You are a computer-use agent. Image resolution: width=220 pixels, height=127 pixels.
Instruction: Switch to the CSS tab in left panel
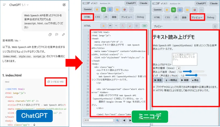coord(97,17)
